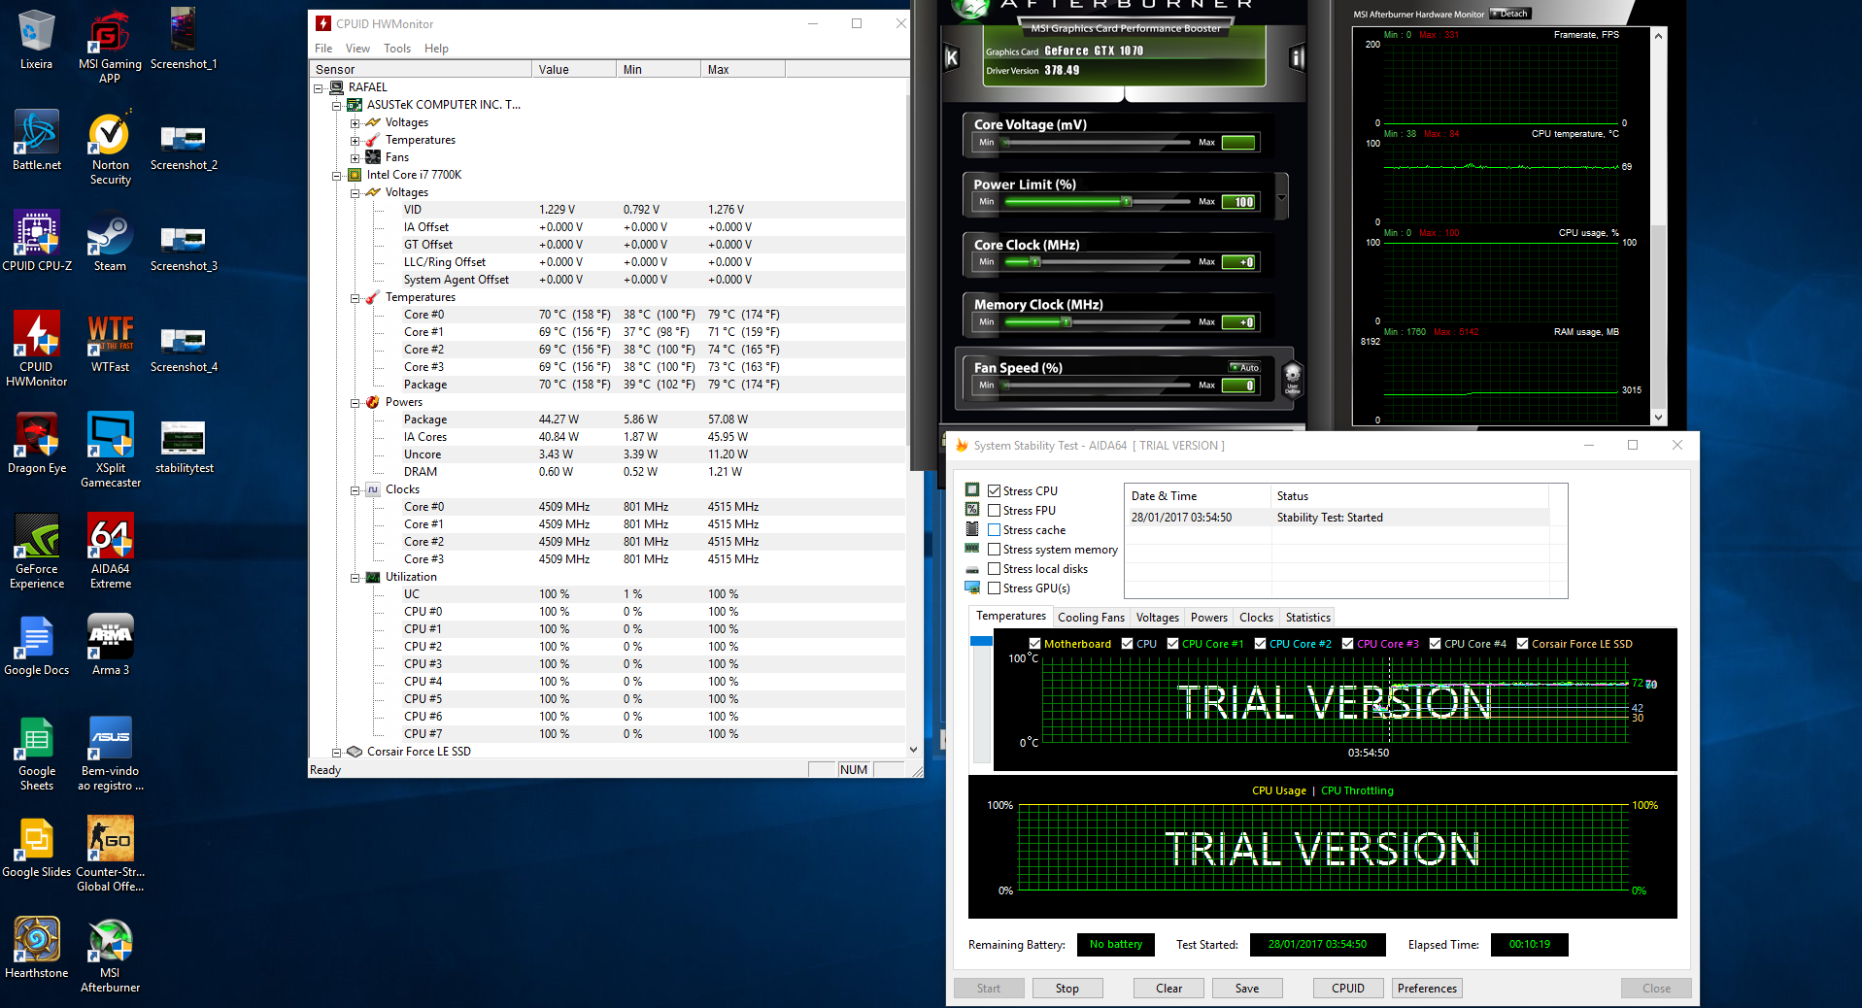Open AIDA64 Extreme desktop shortcut
1862x1008 pixels.
(110, 551)
